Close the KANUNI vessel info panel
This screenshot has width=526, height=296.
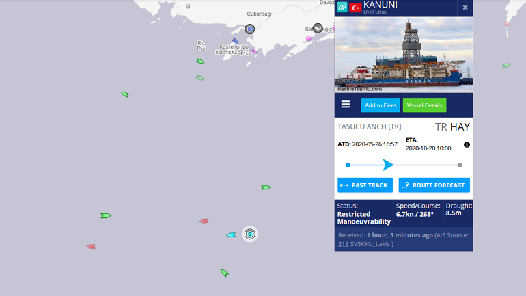pos(465,8)
